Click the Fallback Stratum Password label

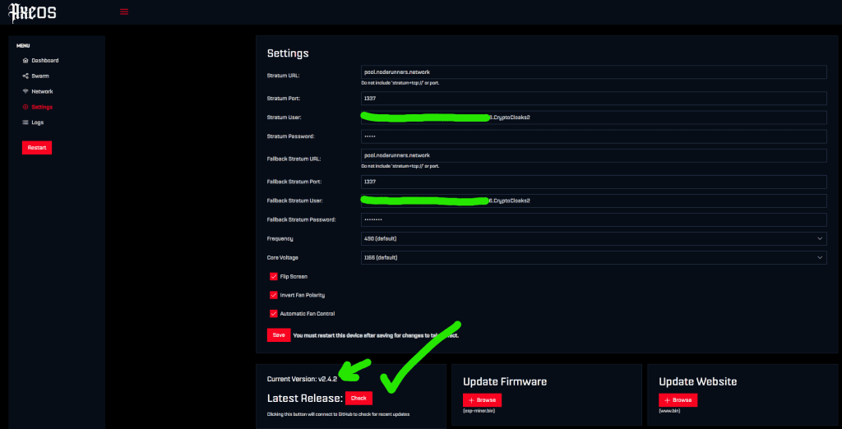coord(301,219)
